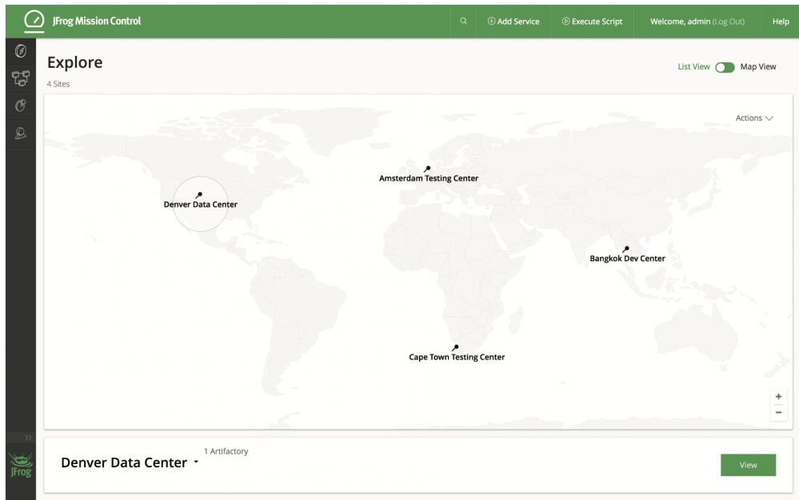
Task: Click the JFrog frog logo in the sidebar
Action: [21, 465]
